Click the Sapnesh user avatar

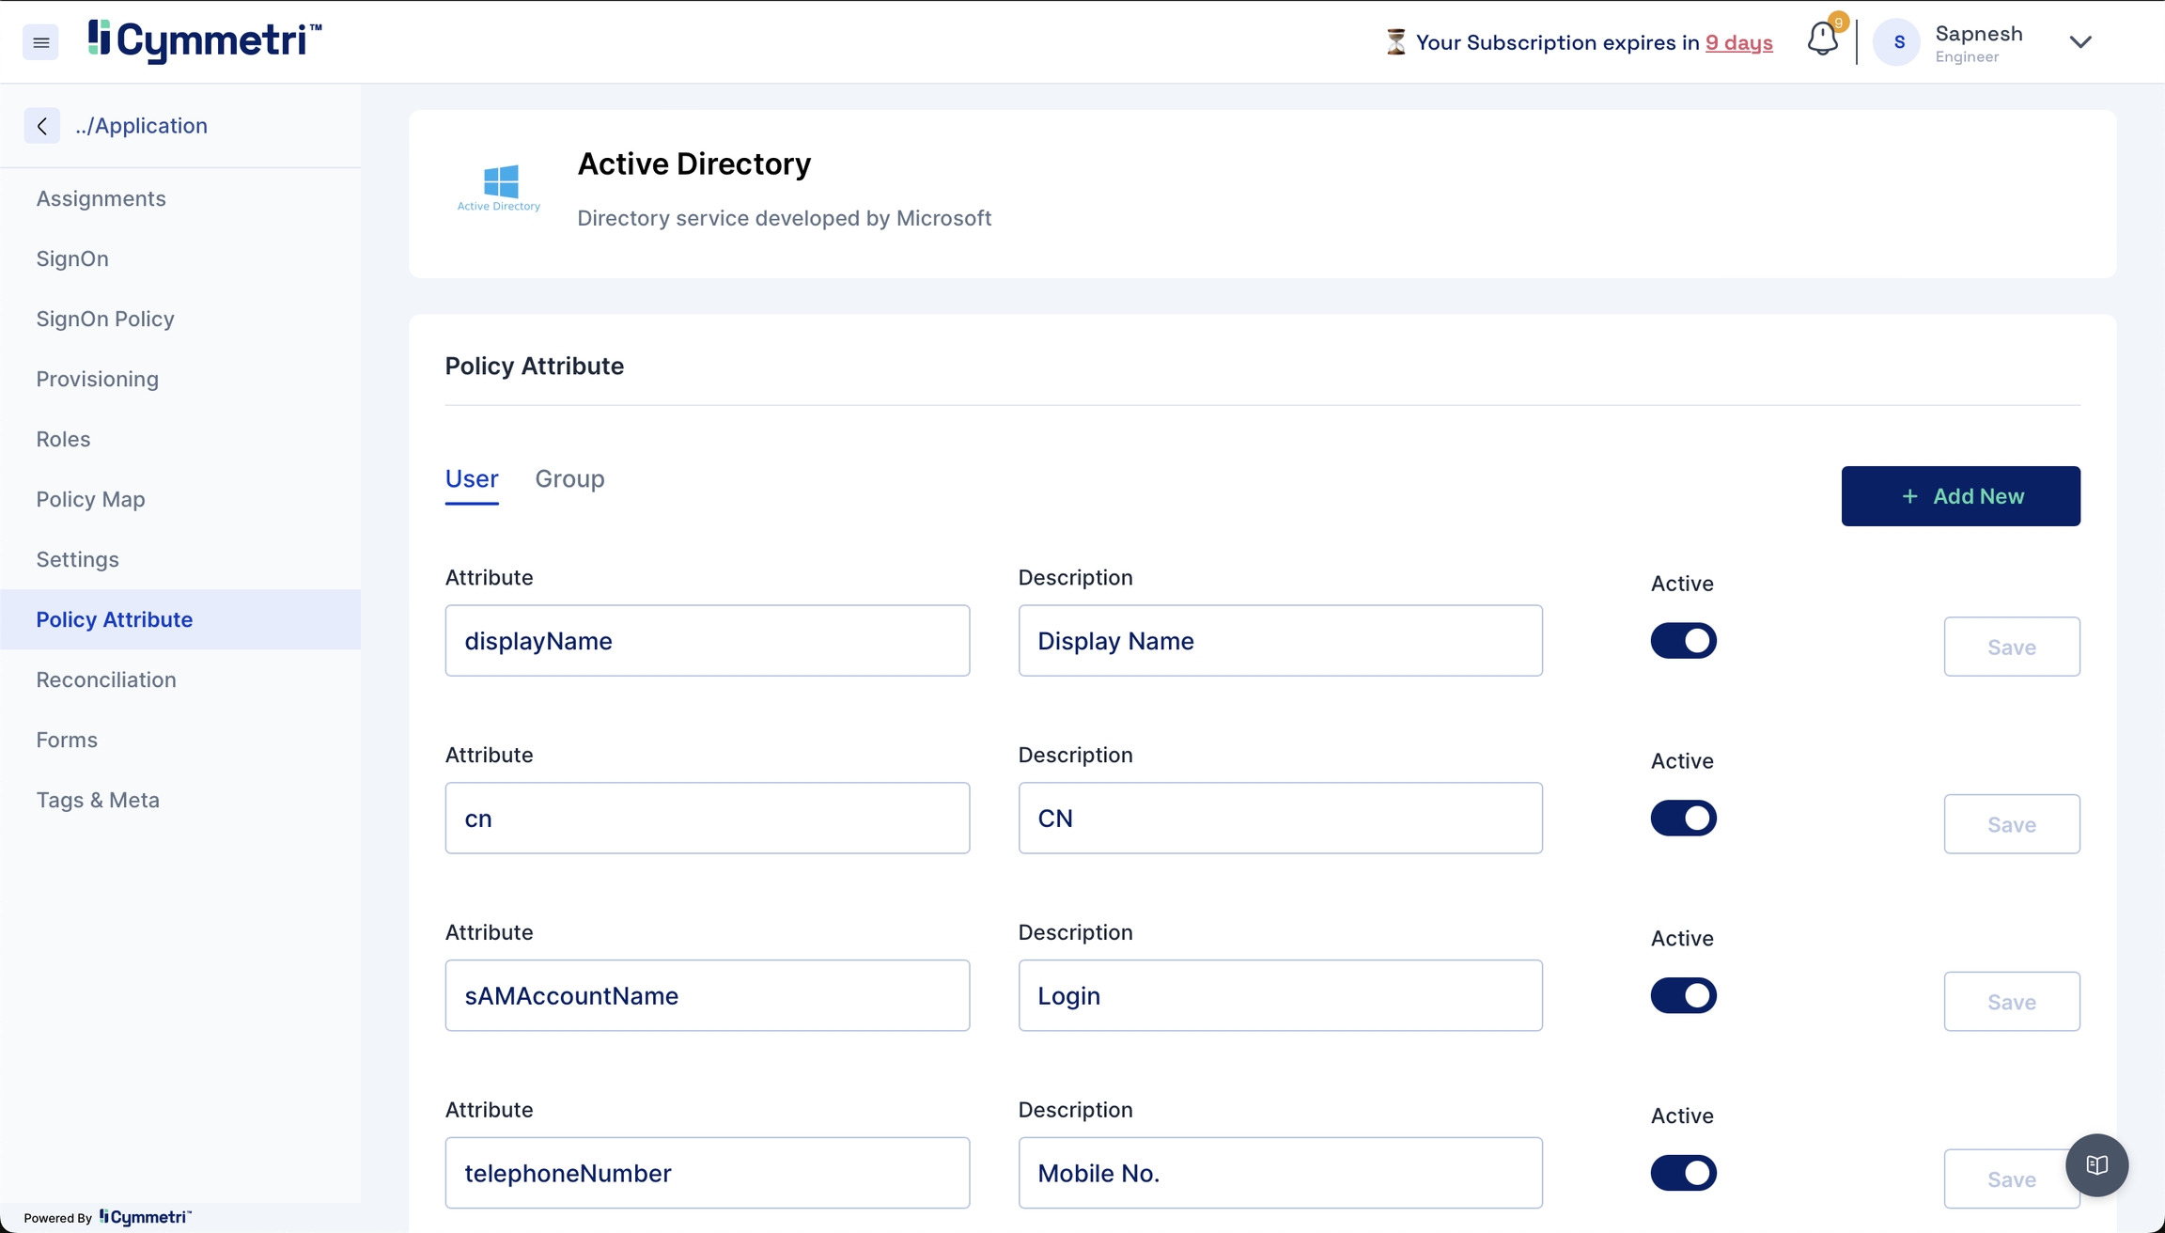point(1897,42)
